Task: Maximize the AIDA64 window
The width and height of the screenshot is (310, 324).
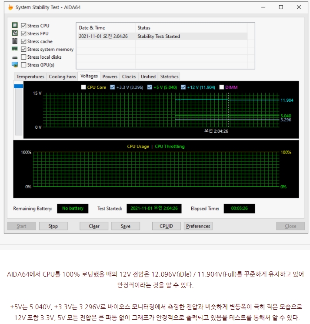Action: pos(281,7)
